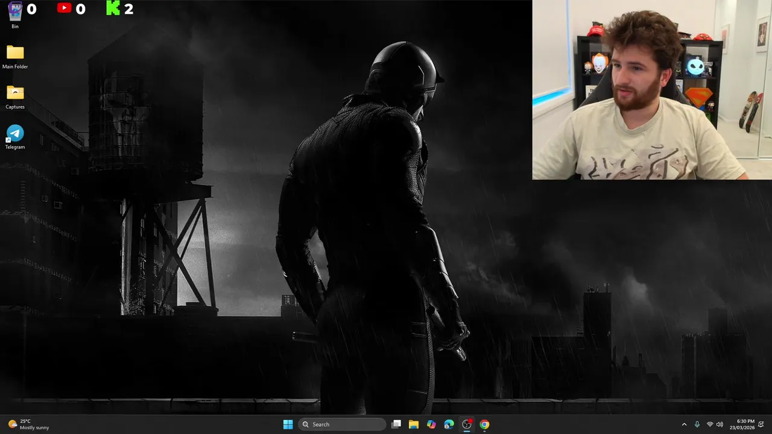Open File Explorer from the taskbar
The image size is (772, 434).
(414, 424)
